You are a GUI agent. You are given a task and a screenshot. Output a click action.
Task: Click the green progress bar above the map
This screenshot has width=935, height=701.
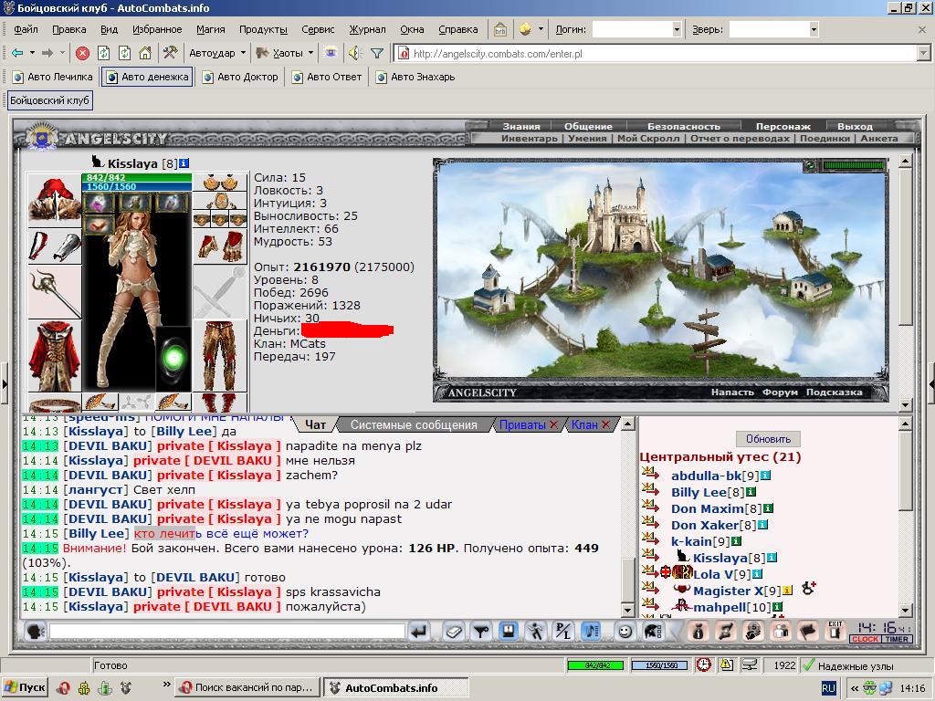tap(854, 165)
